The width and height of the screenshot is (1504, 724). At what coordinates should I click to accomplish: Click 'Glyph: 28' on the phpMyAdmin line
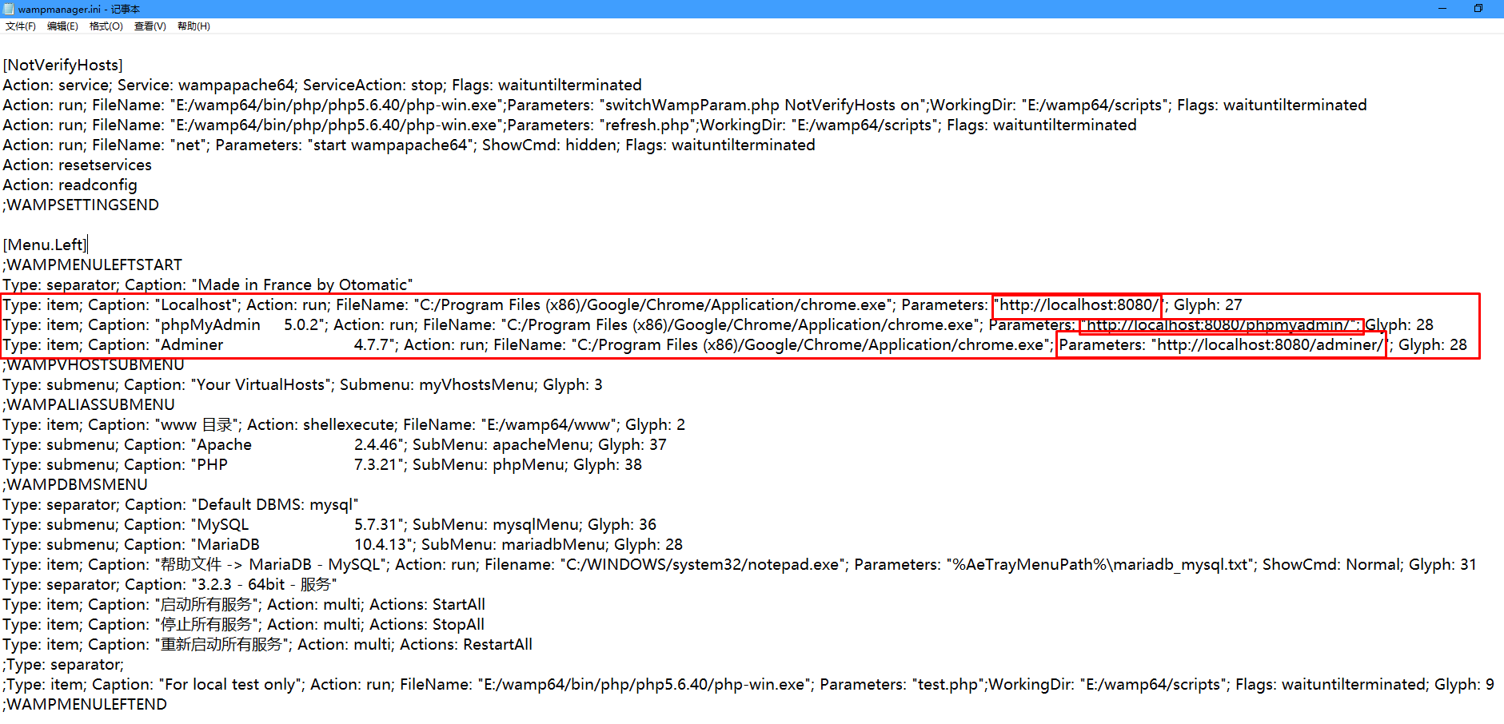[x=1399, y=325]
